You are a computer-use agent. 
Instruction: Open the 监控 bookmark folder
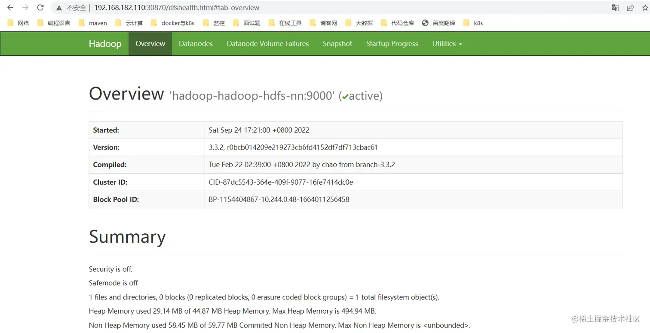tap(214, 23)
